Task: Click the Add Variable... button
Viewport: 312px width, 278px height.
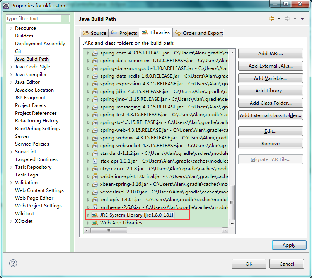Action: tap(270, 78)
